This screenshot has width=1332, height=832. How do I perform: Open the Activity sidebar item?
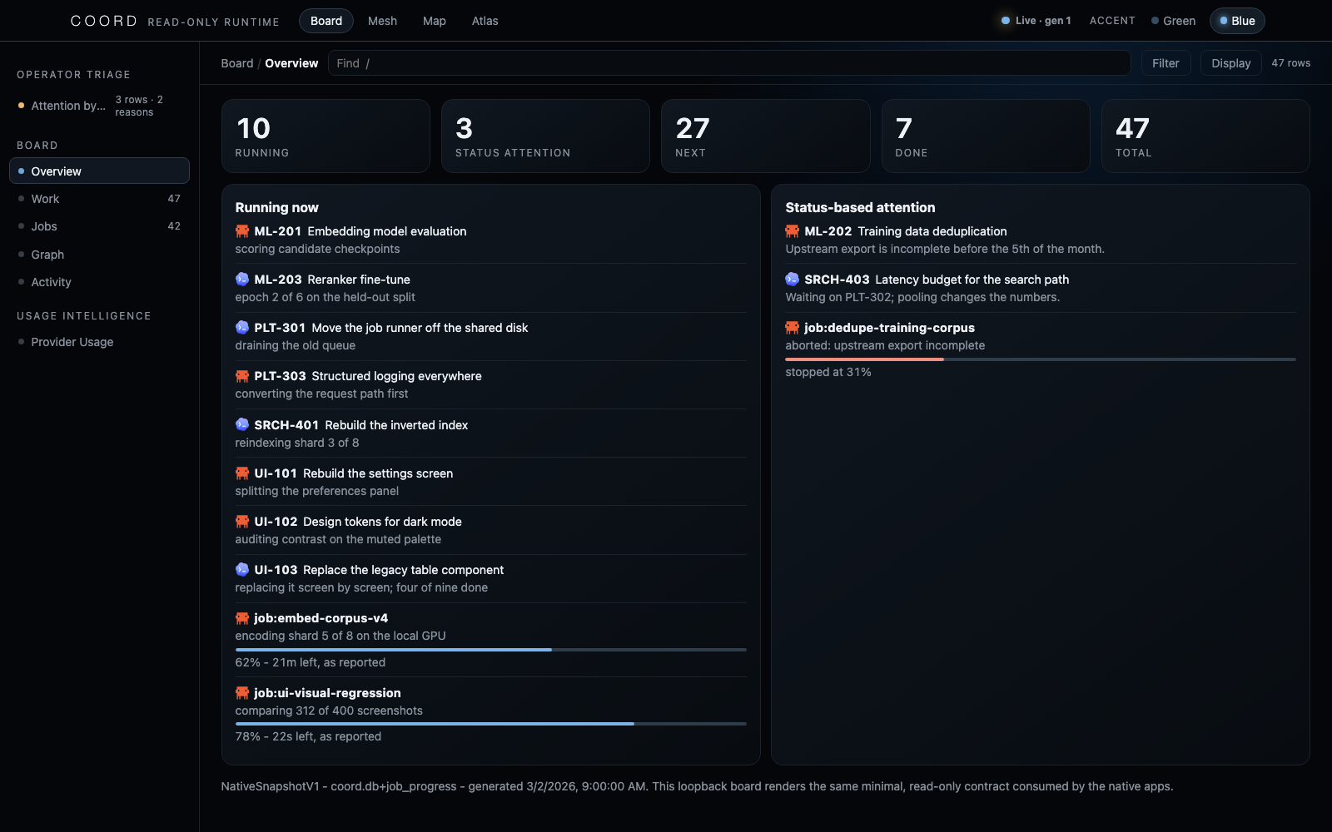[99, 282]
